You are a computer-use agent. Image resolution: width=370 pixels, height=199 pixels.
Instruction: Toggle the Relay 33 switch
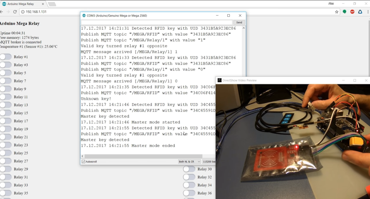coord(6,185)
